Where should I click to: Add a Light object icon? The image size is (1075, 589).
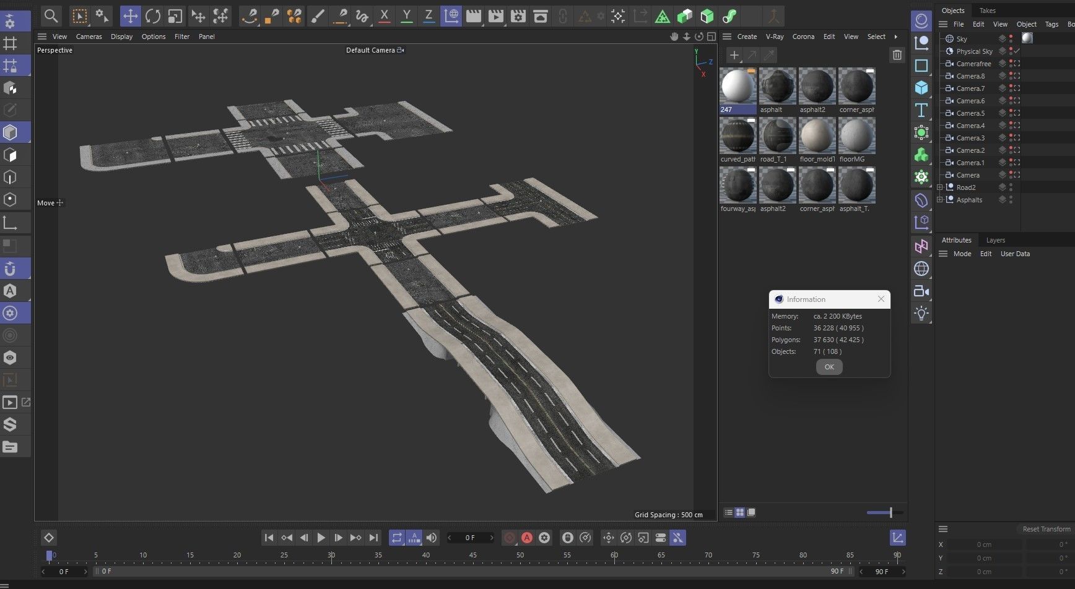921,314
